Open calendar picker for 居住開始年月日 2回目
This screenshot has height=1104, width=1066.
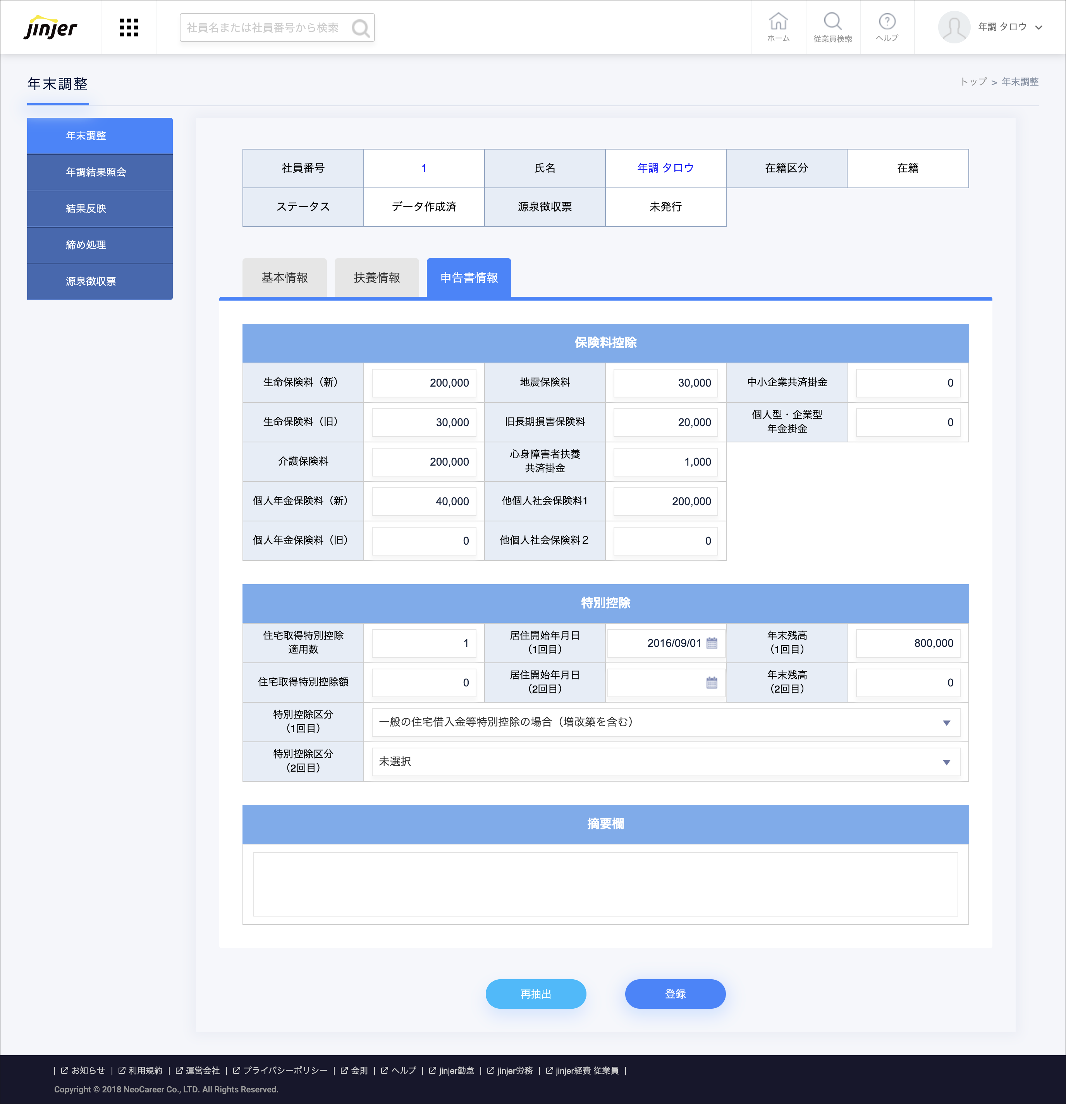(x=712, y=683)
